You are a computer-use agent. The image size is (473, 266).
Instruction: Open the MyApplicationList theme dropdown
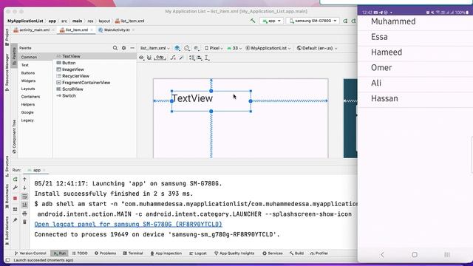click(x=268, y=48)
